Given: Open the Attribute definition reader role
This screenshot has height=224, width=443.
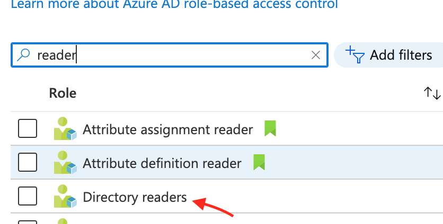Looking at the screenshot, I should [x=162, y=163].
